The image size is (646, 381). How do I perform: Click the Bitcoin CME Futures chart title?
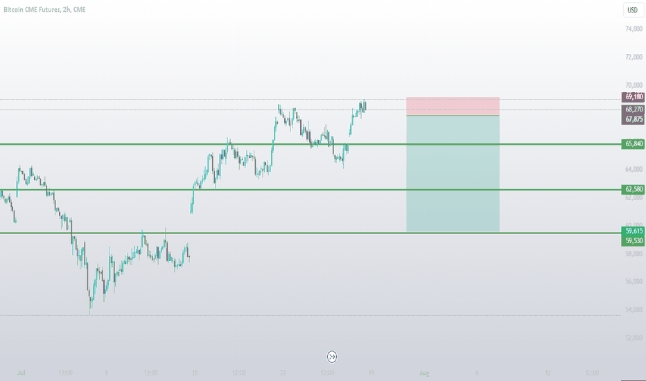click(x=44, y=10)
